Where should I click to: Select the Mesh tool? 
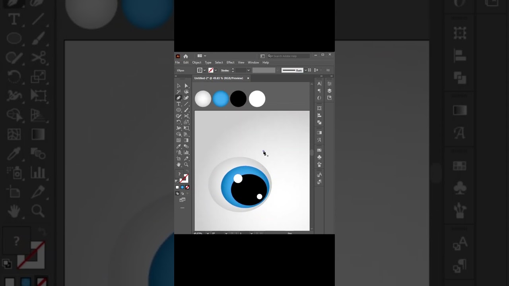coord(179,140)
